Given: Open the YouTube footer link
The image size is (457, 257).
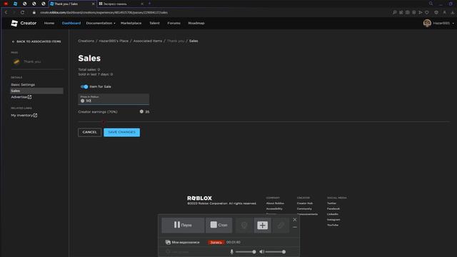Looking at the screenshot, I should click(333, 226).
